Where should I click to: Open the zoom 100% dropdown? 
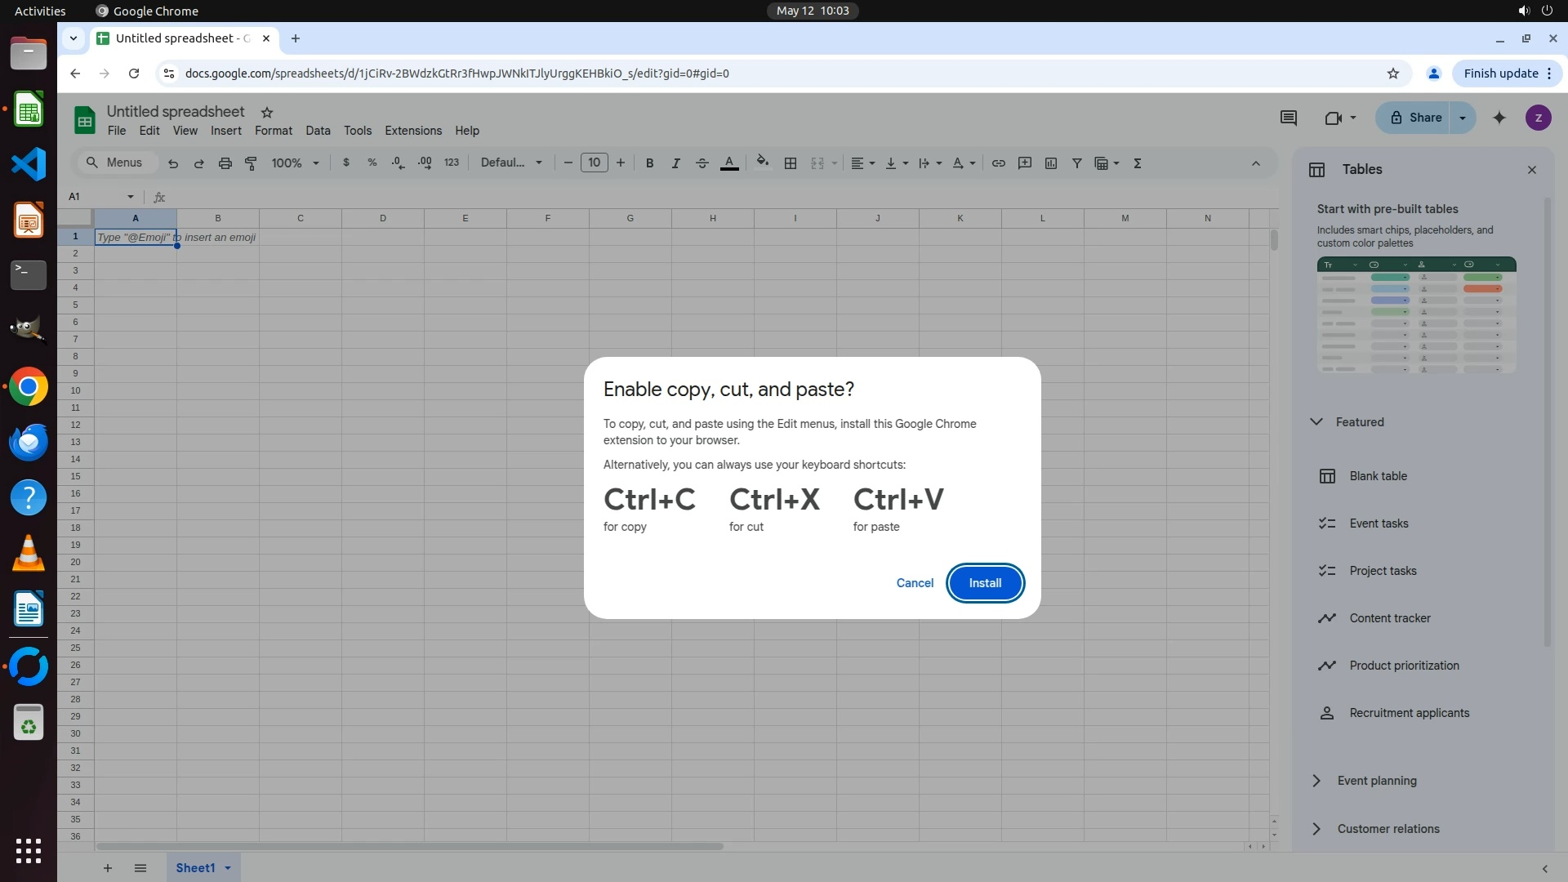click(x=295, y=163)
